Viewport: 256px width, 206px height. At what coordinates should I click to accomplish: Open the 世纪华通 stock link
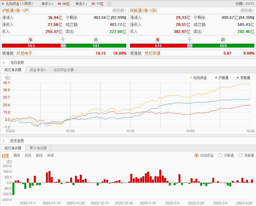tap(152, 53)
